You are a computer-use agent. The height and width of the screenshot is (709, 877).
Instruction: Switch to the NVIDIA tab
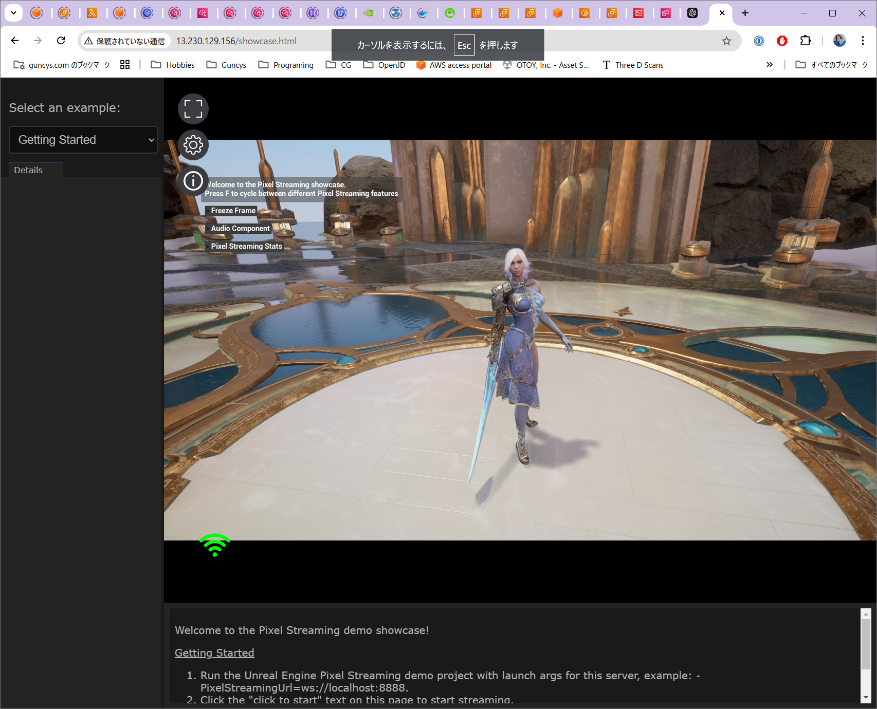click(x=368, y=13)
